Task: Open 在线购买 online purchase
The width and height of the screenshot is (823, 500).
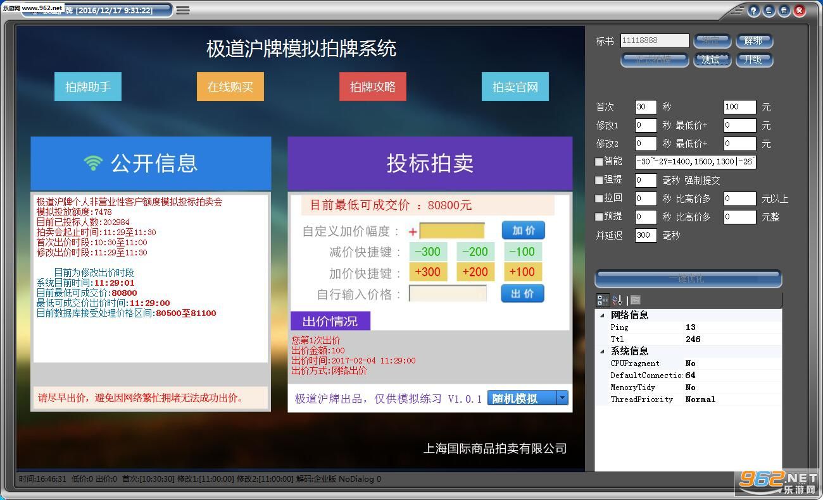Action: coord(230,87)
